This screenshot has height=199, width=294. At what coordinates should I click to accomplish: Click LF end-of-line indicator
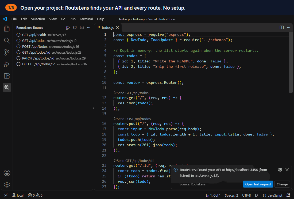pyautogui.click(x=257, y=195)
